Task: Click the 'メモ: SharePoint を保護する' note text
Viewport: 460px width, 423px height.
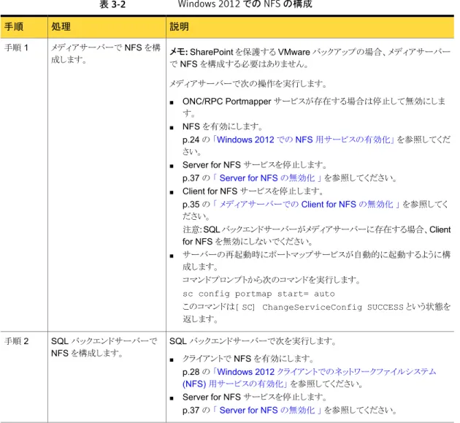Action: click(310, 58)
